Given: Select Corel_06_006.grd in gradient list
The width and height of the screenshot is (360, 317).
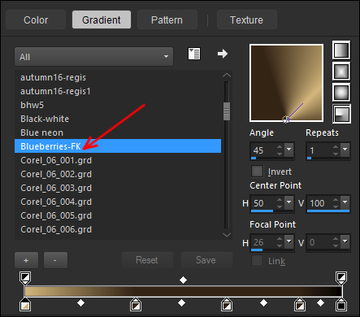Looking at the screenshot, I should 118,229.
